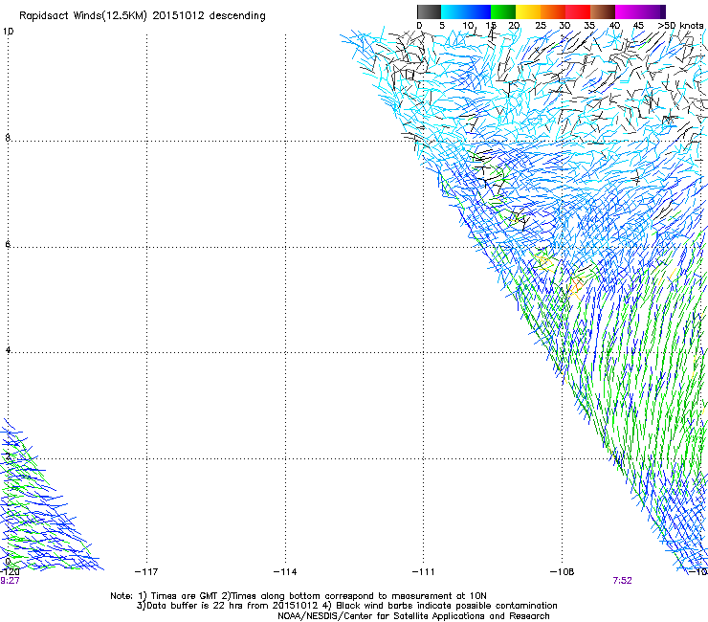The height and width of the screenshot is (622, 708).
Task: Click the legend tick label 45
Action: [x=638, y=26]
